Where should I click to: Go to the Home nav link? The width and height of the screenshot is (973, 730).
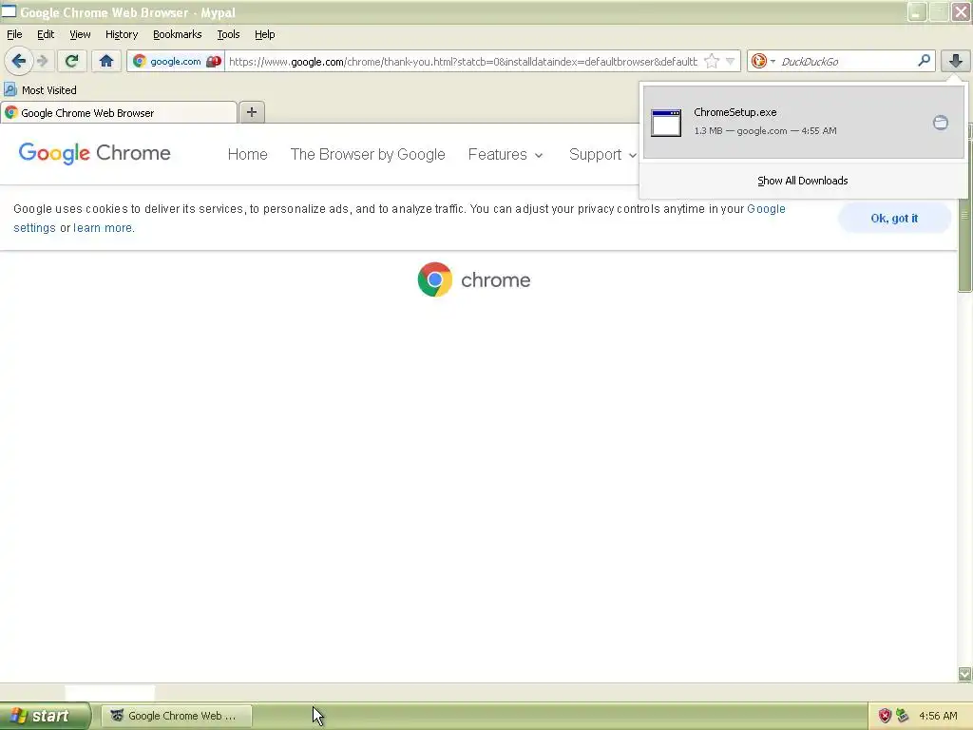pyautogui.click(x=248, y=154)
